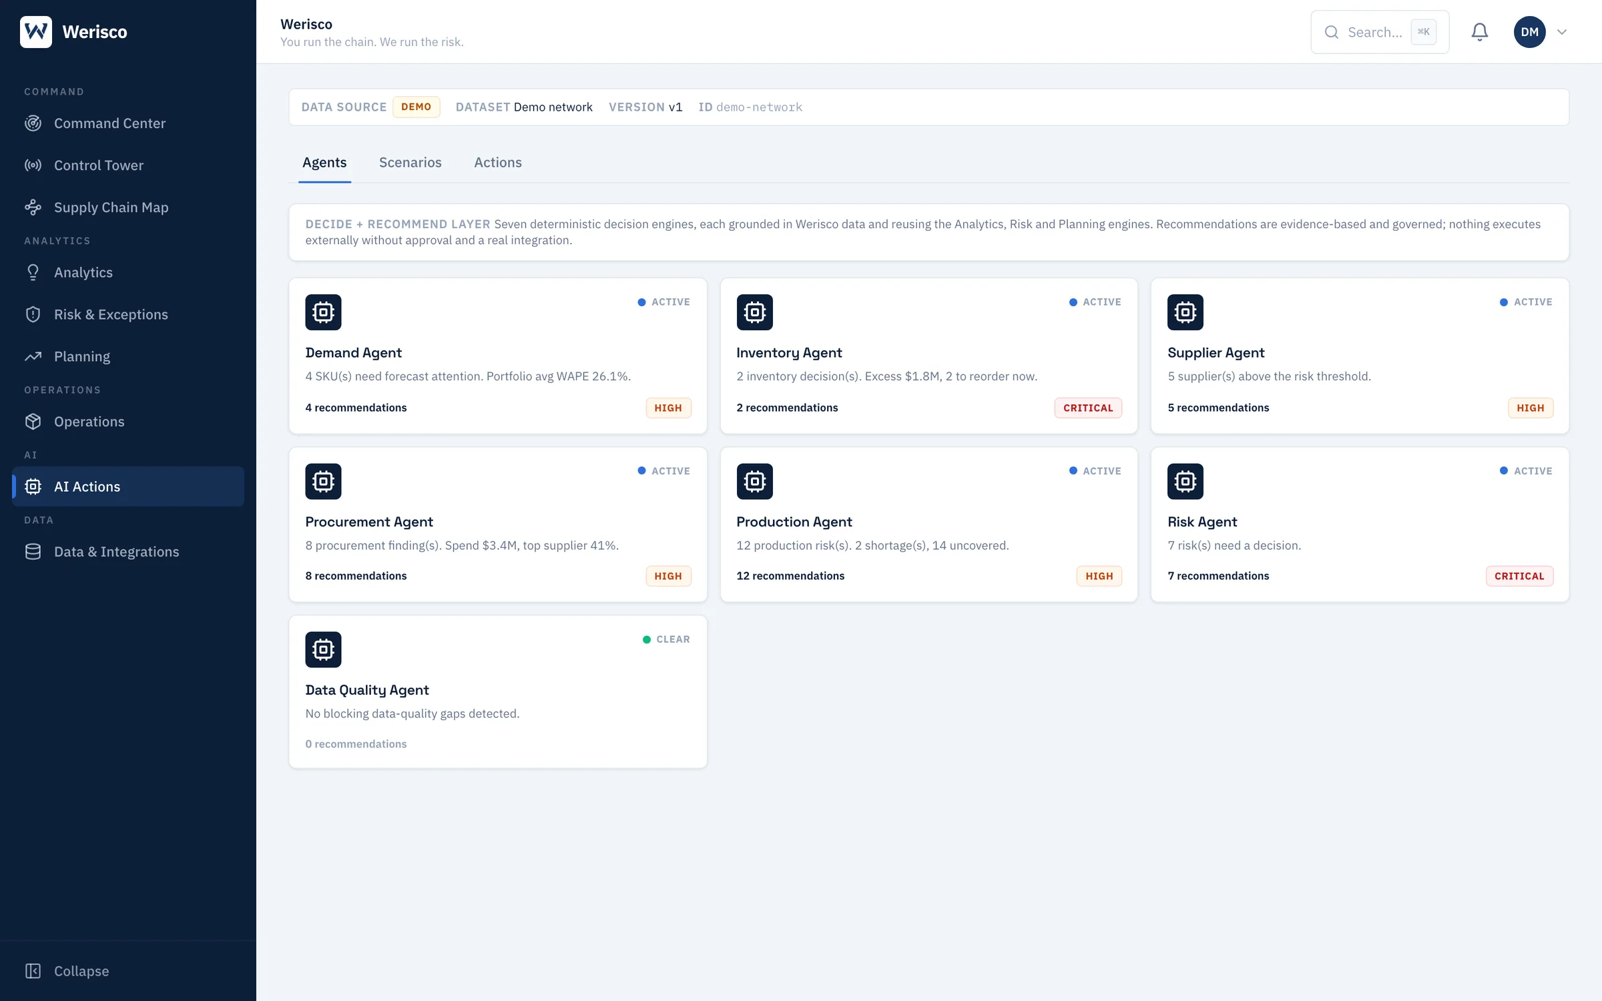This screenshot has height=1001, width=1602.
Task: Click the AI Actions chip icon
Action: click(33, 486)
